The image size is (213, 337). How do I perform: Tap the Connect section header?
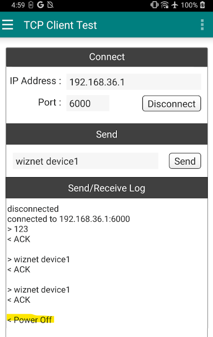pyautogui.click(x=107, y=57)
